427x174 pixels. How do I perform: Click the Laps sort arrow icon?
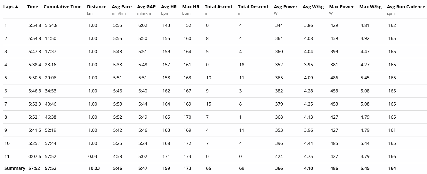pyautogui.click(x=17, y=7)
